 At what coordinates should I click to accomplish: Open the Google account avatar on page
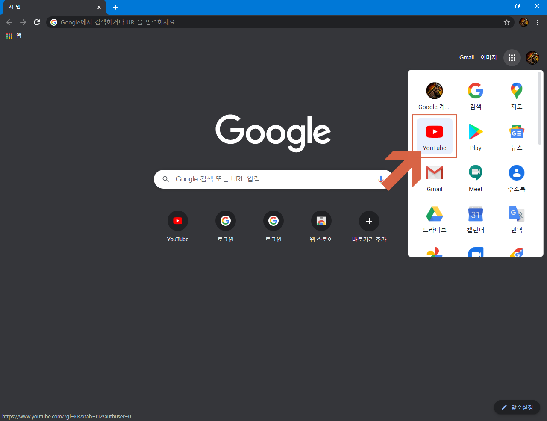tap(532, 58)
